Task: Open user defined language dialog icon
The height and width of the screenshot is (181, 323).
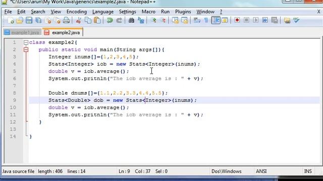Action: tap(225, 20)
